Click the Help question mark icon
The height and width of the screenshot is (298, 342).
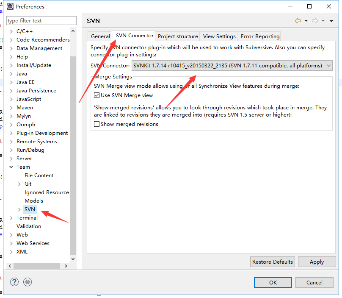pyautogui.click(x=14, y=282)
